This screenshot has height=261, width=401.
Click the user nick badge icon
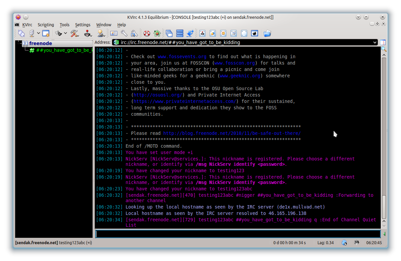101,33
